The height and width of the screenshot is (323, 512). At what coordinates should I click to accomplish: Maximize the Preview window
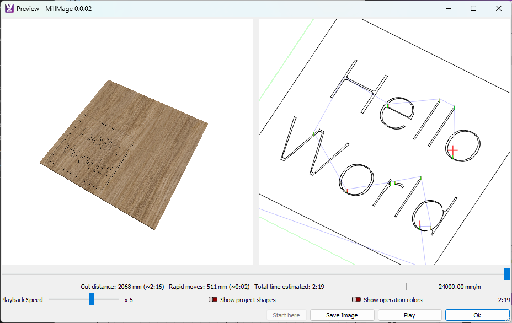(x=473, y=8)
